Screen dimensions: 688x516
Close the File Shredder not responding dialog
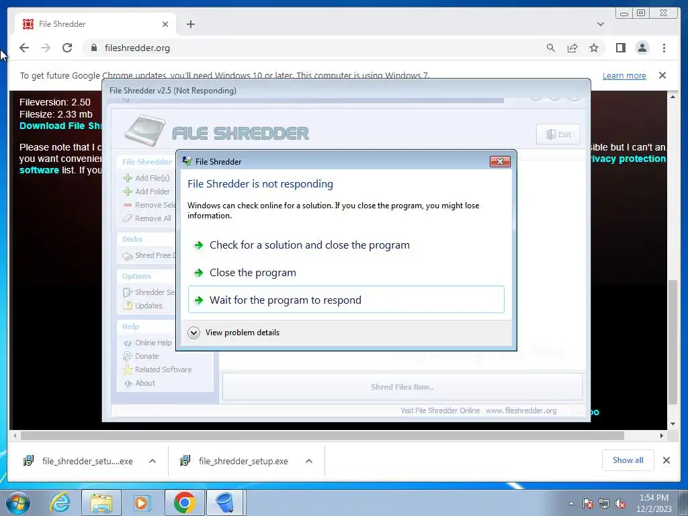(500, 161)
